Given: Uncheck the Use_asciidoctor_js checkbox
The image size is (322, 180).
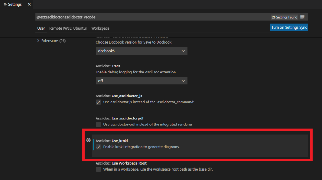Looking at the screenshot, I should click(x=98, y=102).
